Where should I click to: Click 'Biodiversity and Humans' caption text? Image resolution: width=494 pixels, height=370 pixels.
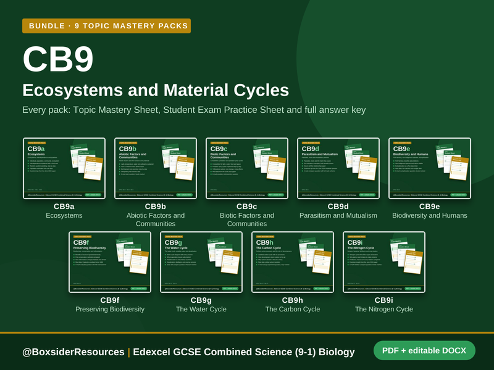coord(430,215)
